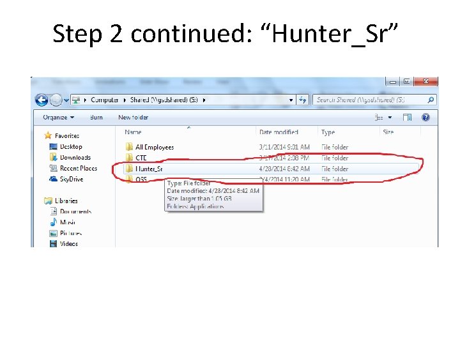Screen dimensions: 460x345
Task: Click the SkyDrive cloud icon
Action: click(x=53, y=179)
